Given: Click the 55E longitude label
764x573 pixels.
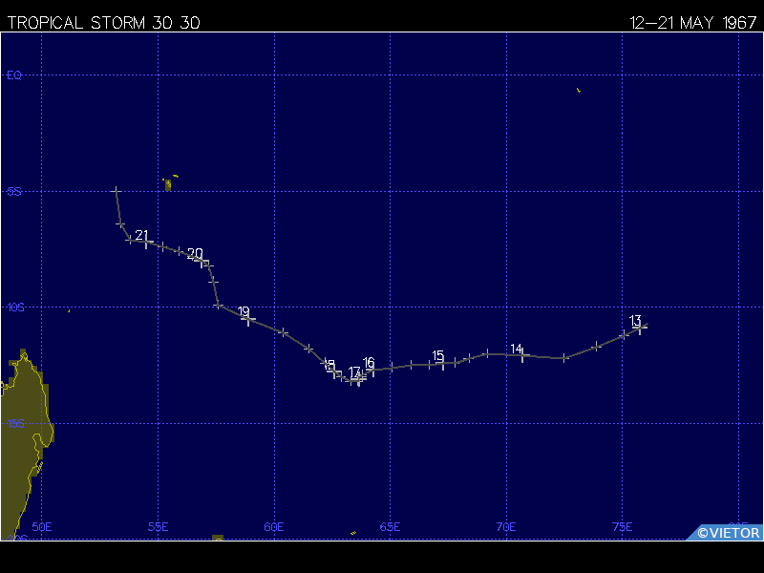Looking at the screenshot, I should pos(158,527).
